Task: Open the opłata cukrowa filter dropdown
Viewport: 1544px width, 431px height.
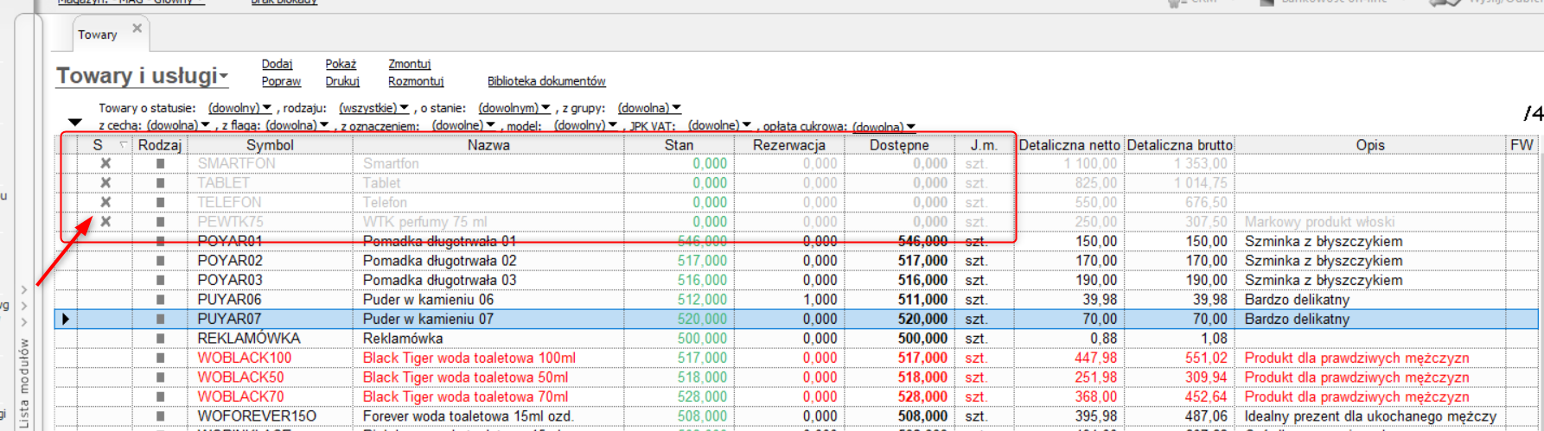Action: [x=884, y=127]
